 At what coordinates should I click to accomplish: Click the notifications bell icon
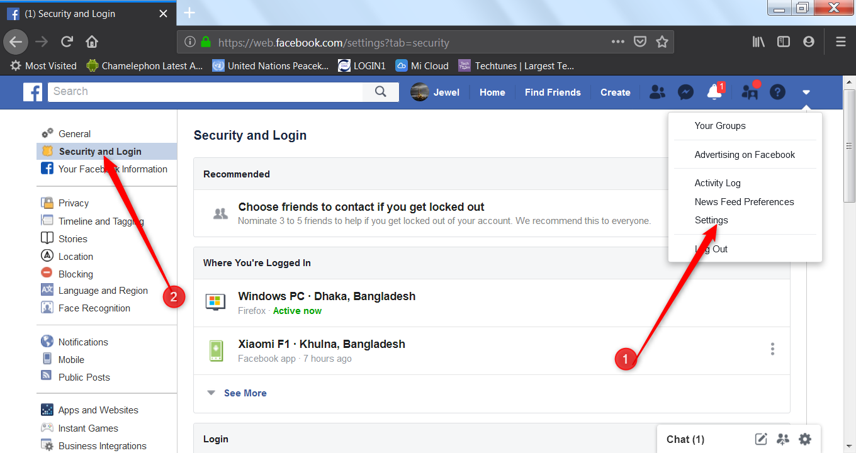(714, 92)
